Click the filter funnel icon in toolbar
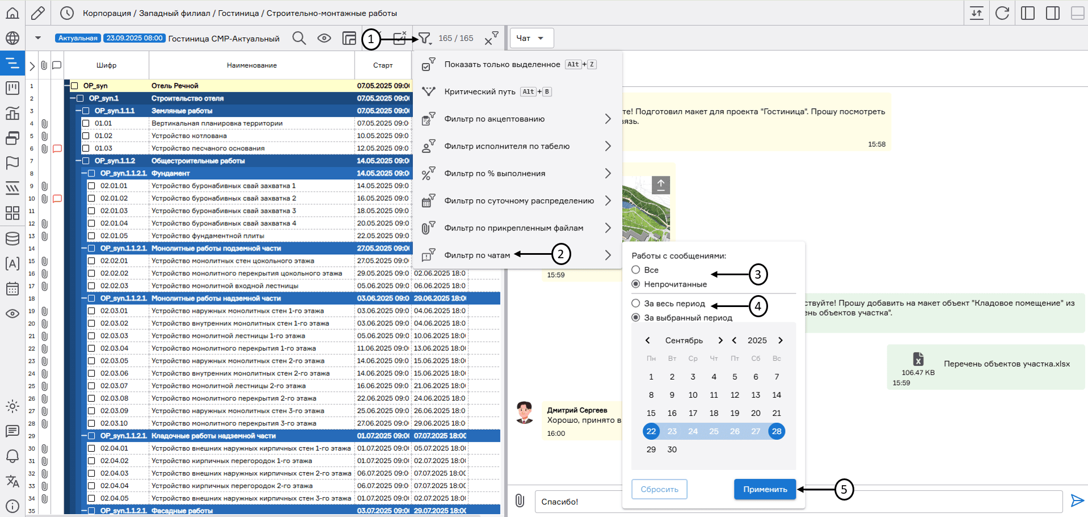This screenshot has height=517, width=1088. coord(424,39)
